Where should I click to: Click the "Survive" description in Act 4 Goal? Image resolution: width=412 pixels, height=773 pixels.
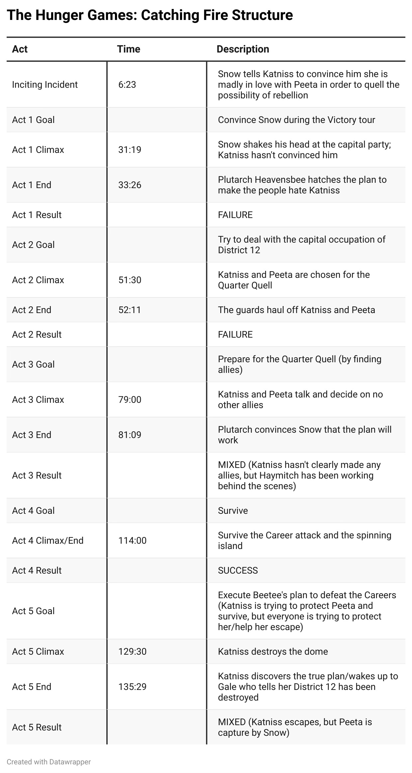233,511
